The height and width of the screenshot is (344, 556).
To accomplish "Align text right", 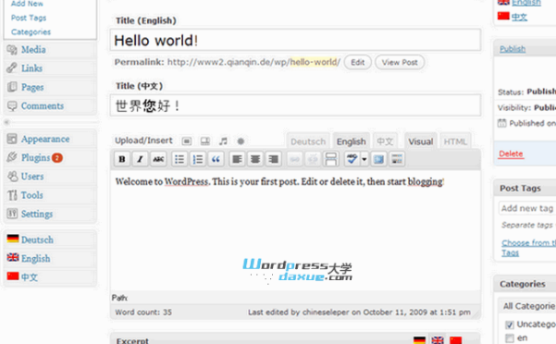I will [x=273, y=159].
